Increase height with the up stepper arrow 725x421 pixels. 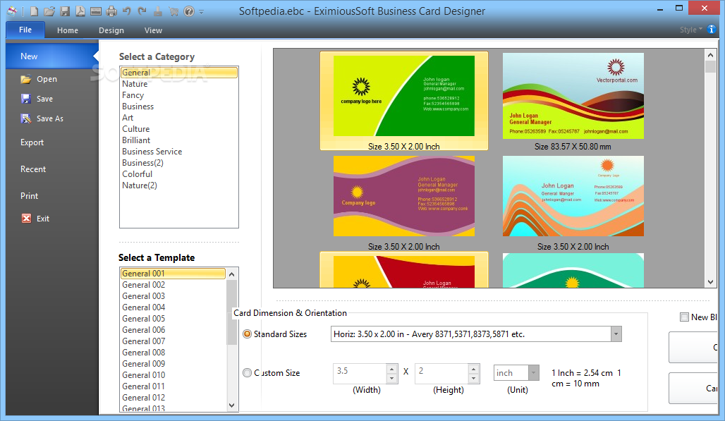click(473, 369)
